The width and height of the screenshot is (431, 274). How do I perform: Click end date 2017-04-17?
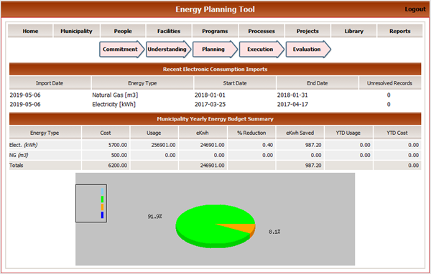[x=292, y=104]
